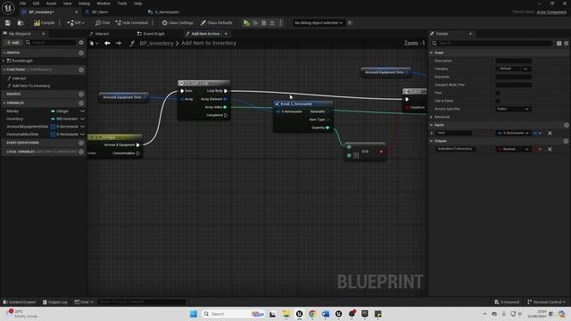Select Add Item To Inventory function
The image size is (571, 321).
[31, 86]
